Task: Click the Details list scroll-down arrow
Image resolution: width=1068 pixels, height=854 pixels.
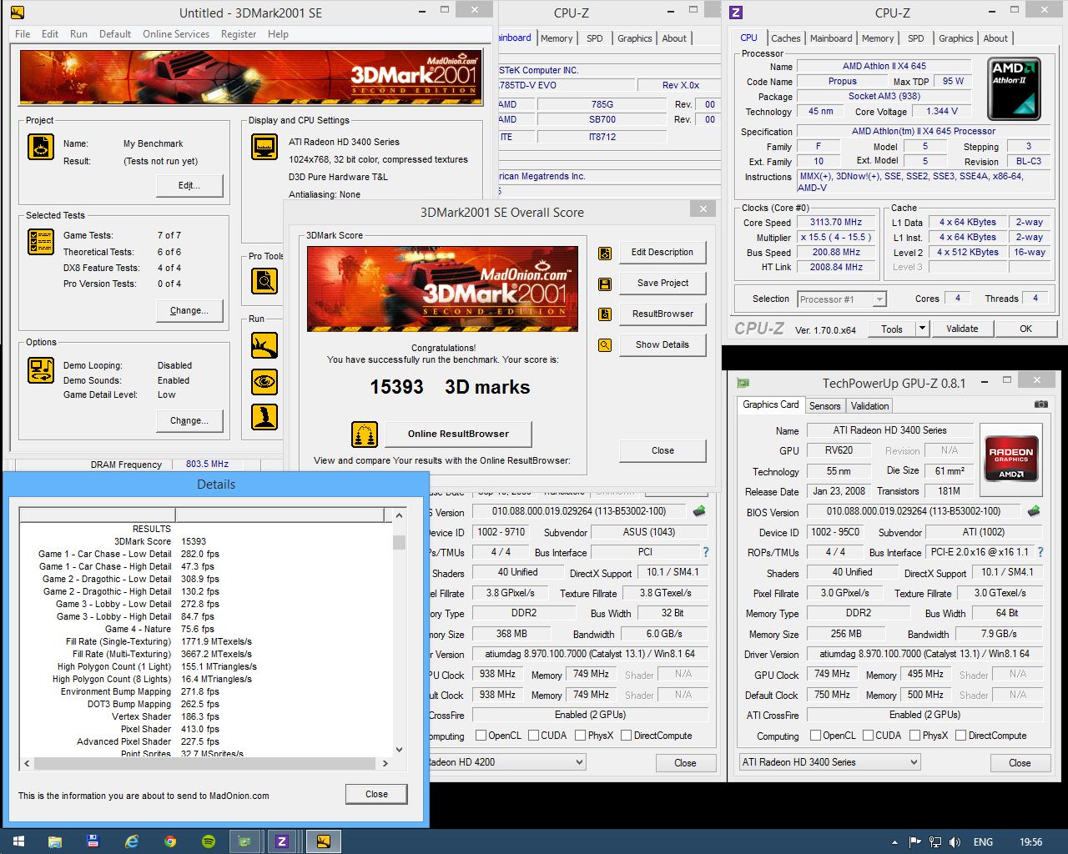Action: (x=399, y=749)
